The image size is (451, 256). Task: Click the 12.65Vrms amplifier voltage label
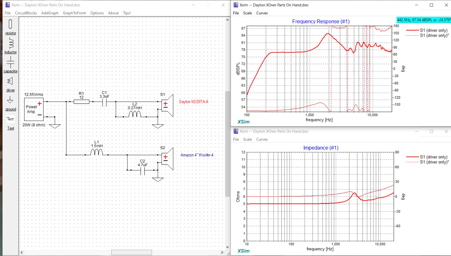tap(34, 94)
